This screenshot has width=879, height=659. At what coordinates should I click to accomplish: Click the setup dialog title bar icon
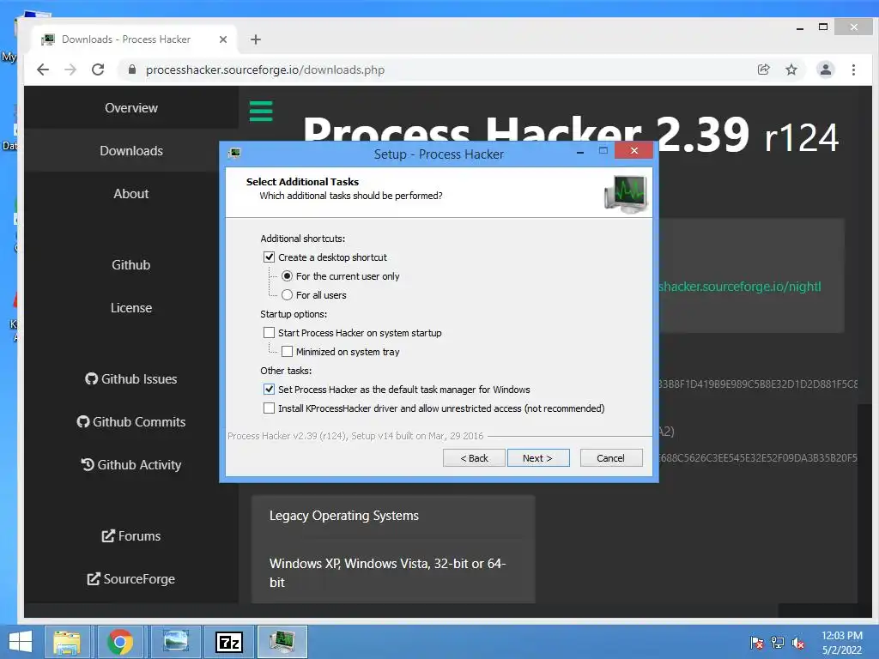point(235,153)
